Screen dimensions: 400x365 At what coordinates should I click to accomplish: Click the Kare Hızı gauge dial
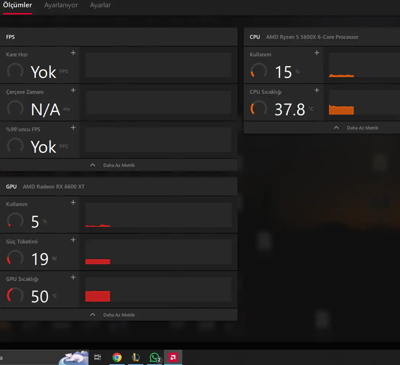(15, 71)
